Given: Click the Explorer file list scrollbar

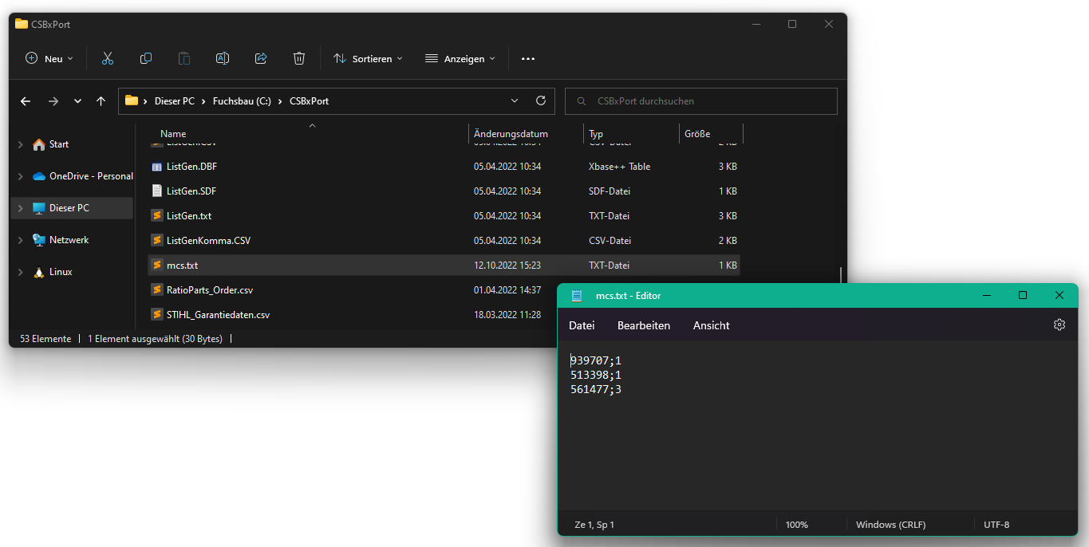Looking at the screenshot, I should click(841, 275).
